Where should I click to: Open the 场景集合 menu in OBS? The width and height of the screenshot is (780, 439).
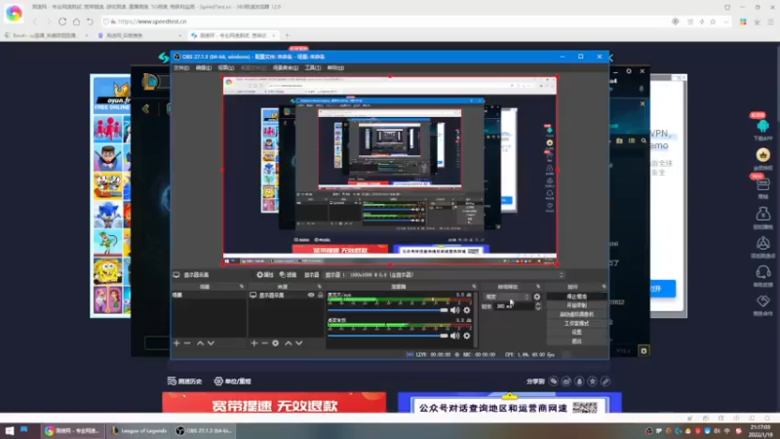[x=285, y=67]
